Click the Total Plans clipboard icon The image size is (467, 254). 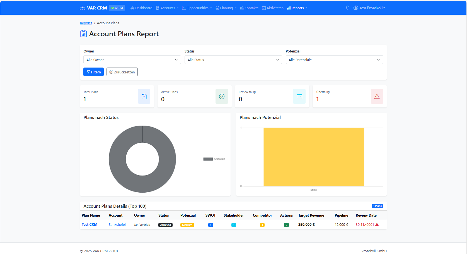(x=144, y=96)
